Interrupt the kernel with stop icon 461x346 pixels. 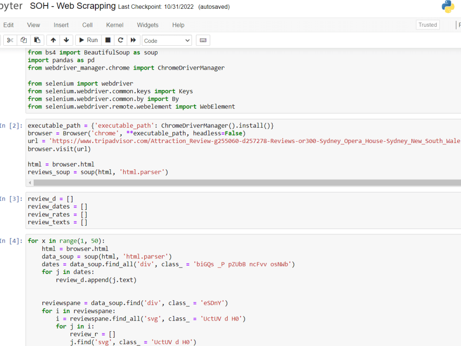pos(107,40)
